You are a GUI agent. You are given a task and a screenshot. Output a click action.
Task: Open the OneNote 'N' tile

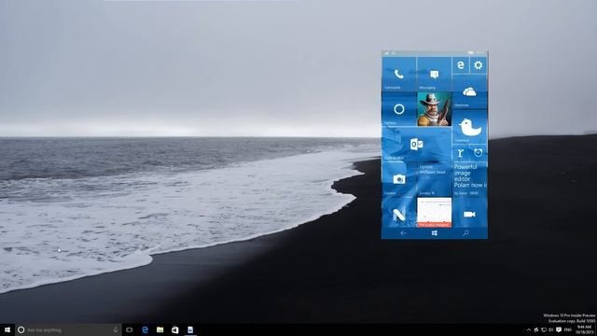point(398,214)
